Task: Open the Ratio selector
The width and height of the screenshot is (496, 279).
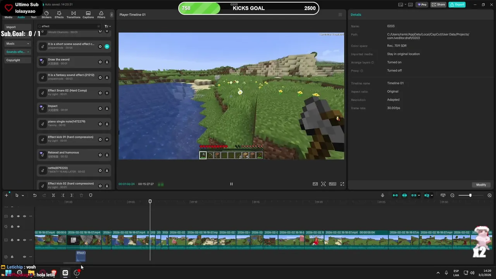Action: click(332, 184)
